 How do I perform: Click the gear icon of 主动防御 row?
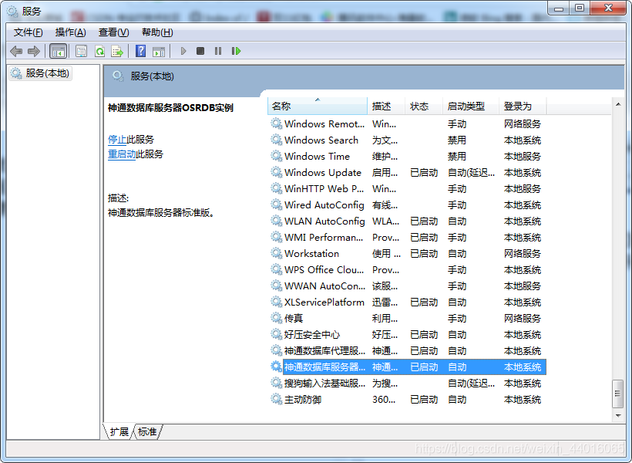click(x=276, y=399)
